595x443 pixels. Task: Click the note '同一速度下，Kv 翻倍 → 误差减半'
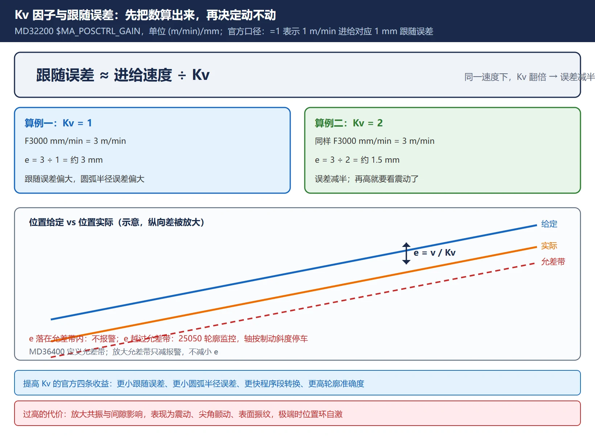(529, 77)
